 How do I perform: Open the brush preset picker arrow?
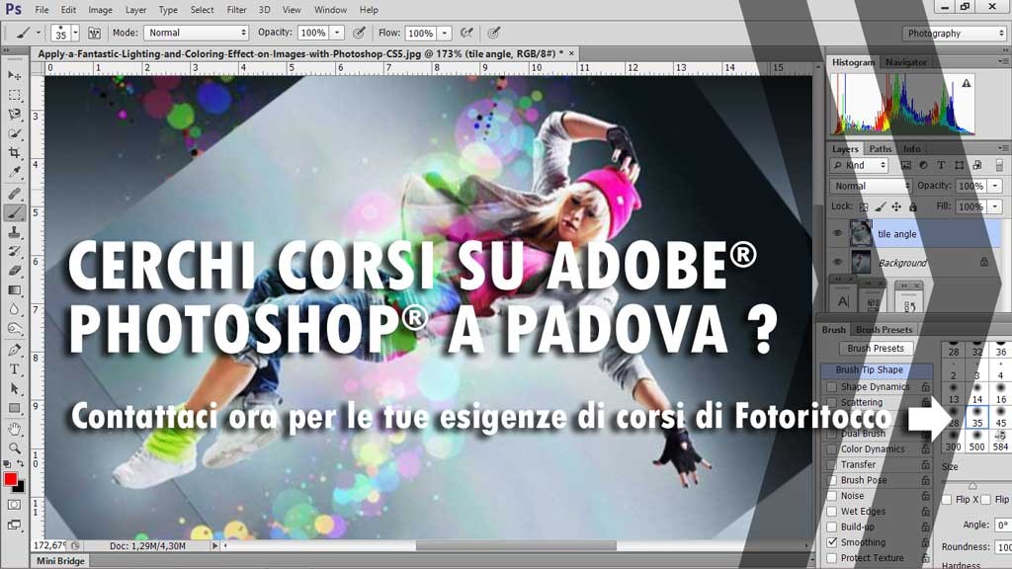click(75, 33)
